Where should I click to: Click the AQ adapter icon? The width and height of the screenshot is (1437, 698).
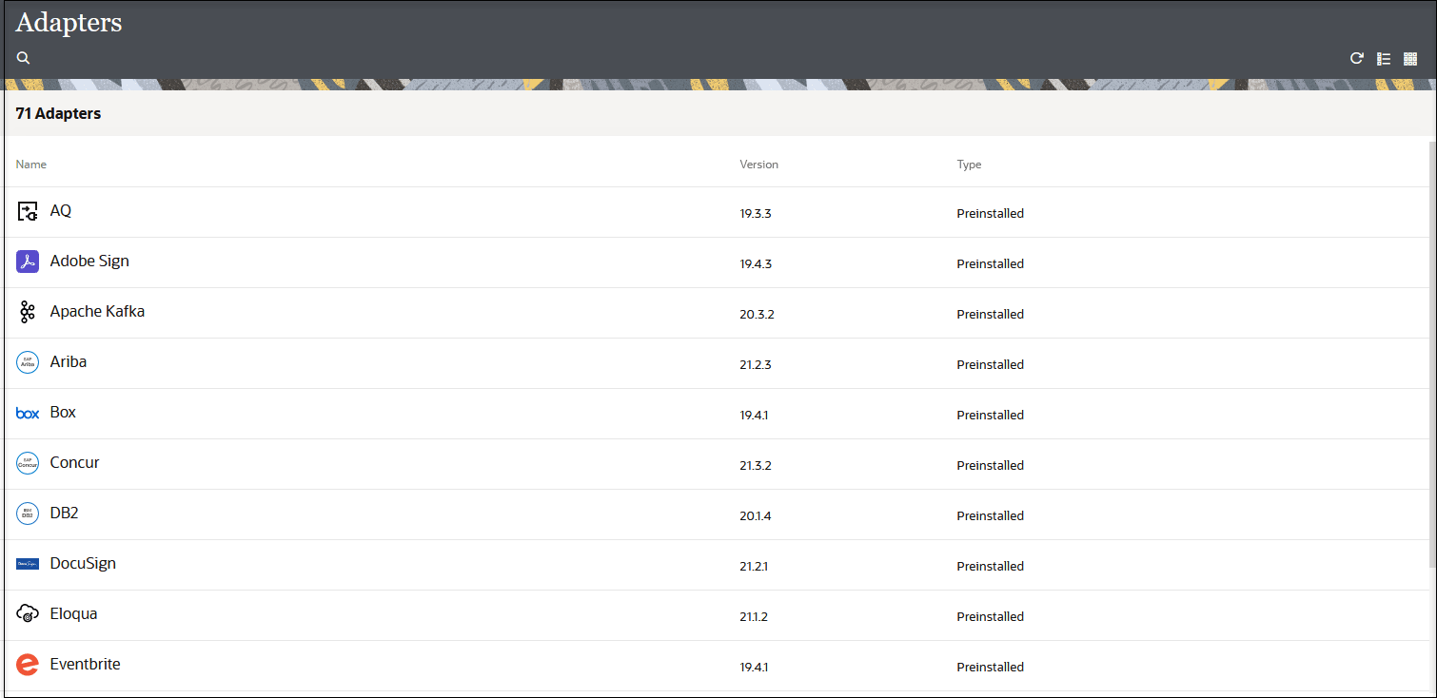tap(28, 211)
